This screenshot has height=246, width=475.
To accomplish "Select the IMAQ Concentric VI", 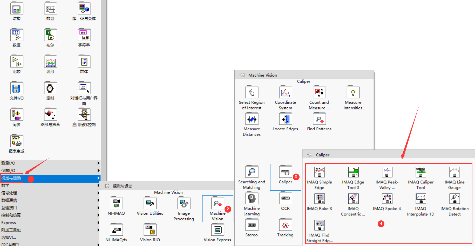I will [353, 199].
